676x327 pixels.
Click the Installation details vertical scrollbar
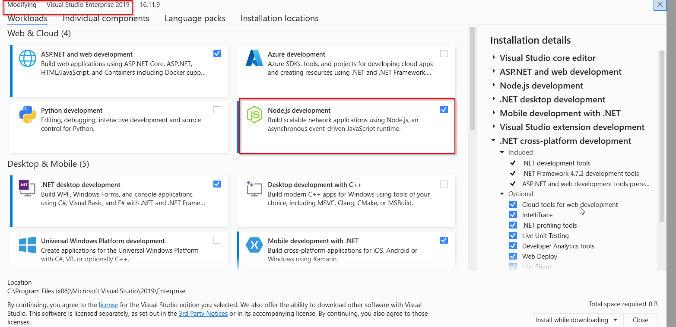click(662, 136)
